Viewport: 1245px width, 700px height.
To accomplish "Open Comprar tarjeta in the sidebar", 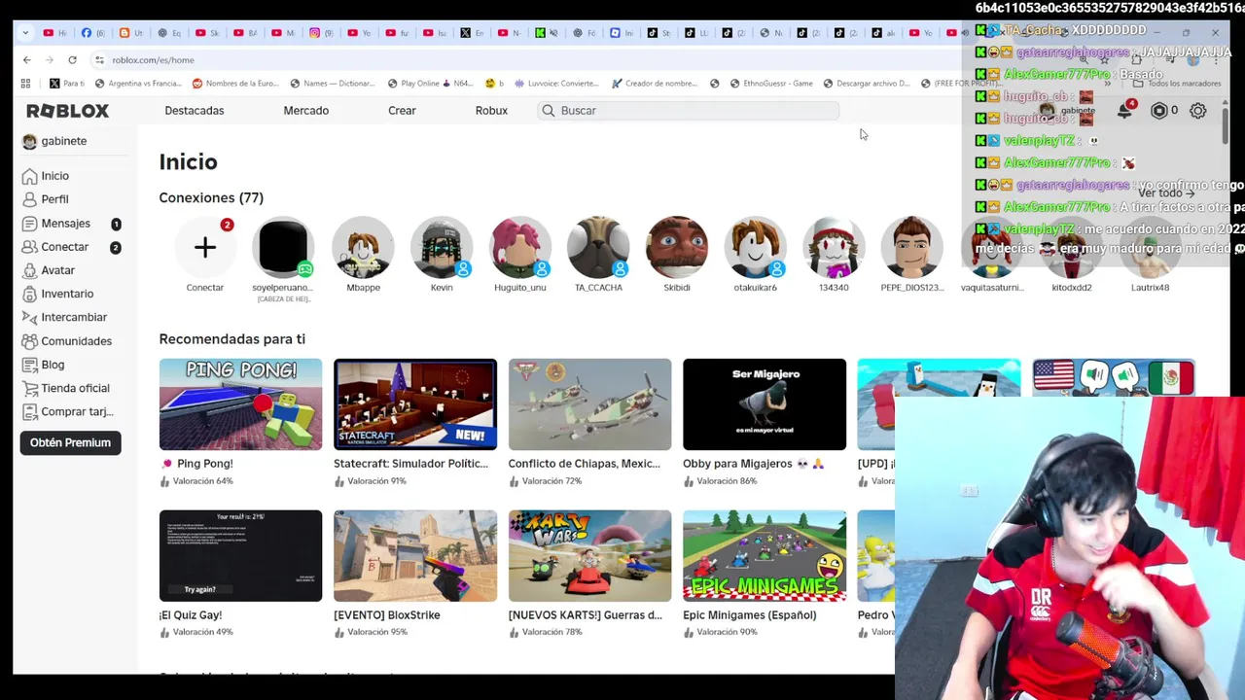I will 68,411.
